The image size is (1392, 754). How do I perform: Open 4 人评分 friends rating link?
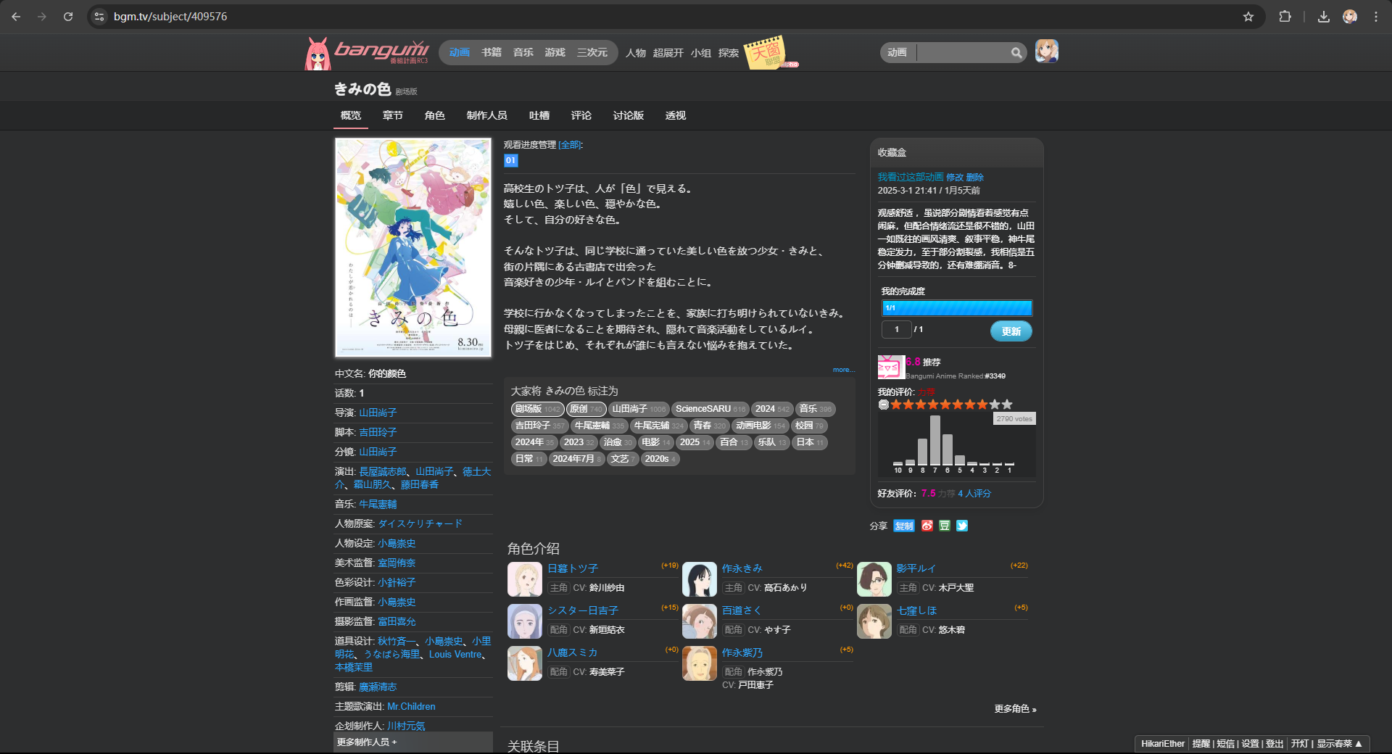click(974, 493)
